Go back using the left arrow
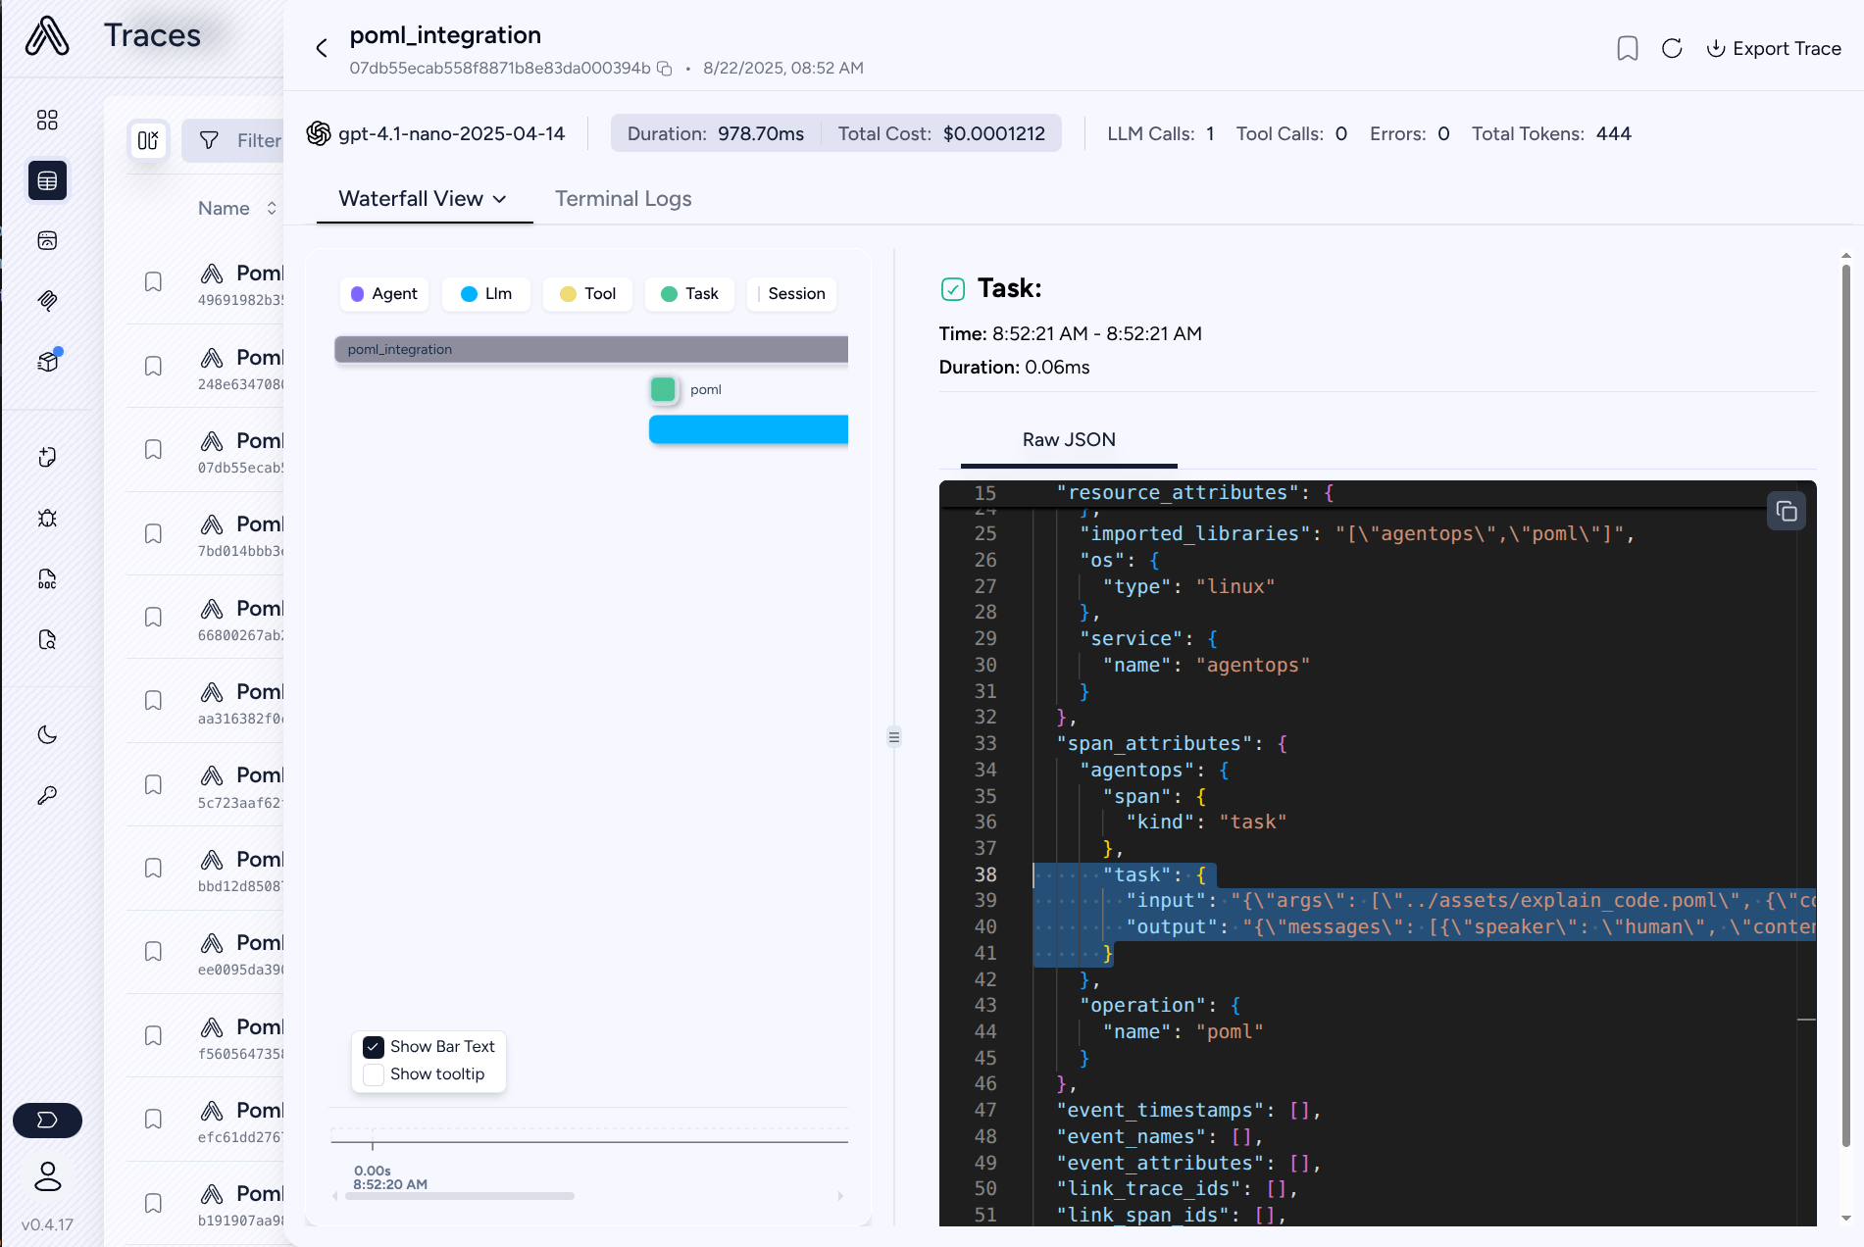Screen dimensions: 1864x1247 pos(321,48)
